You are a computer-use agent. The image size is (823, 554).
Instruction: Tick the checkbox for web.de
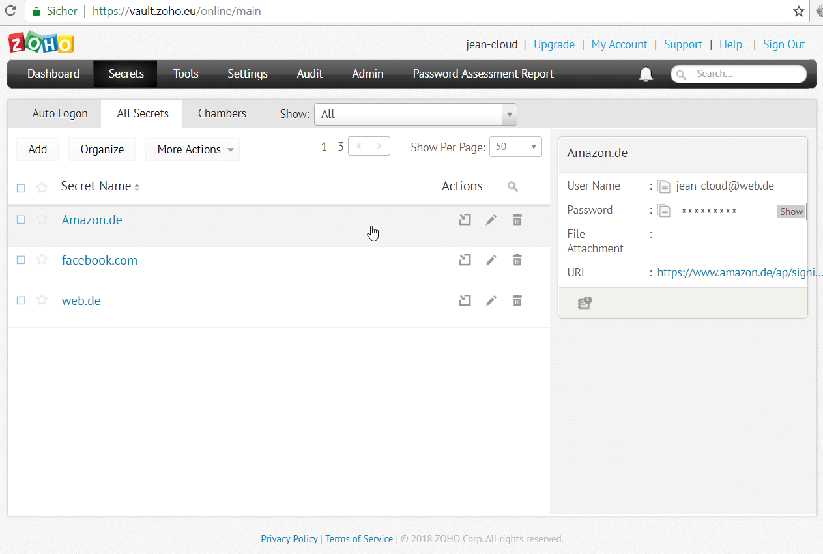tap(21, 300)
